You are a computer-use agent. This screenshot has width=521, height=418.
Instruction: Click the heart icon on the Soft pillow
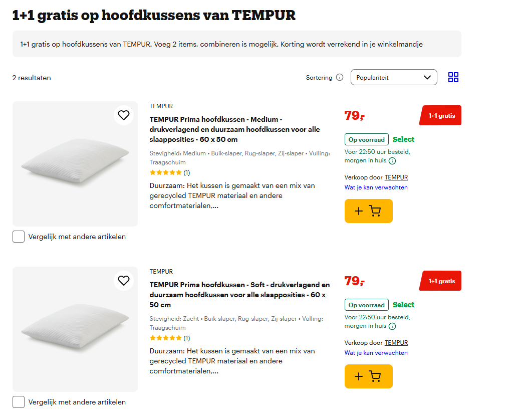tap(124, 281)
